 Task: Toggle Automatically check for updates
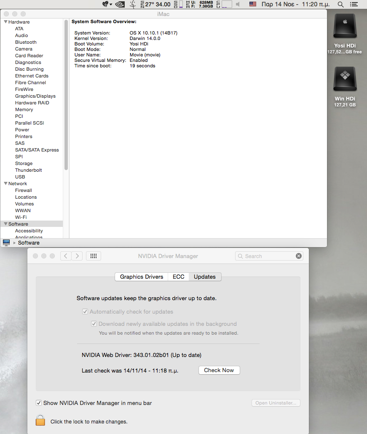(85, 312)
